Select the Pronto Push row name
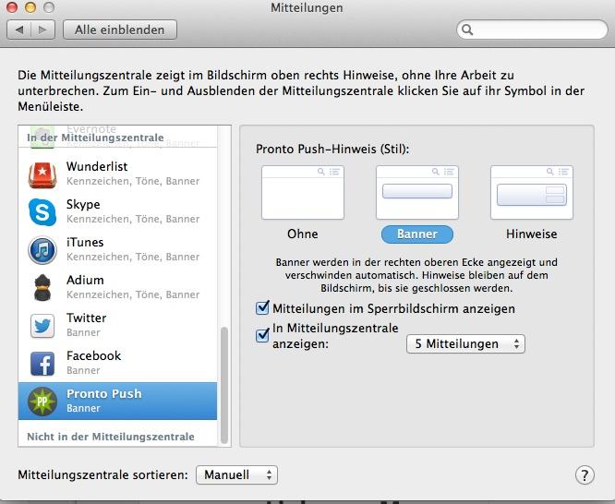The height and width of the screenshot is (504, 615). tap(104, 393)
